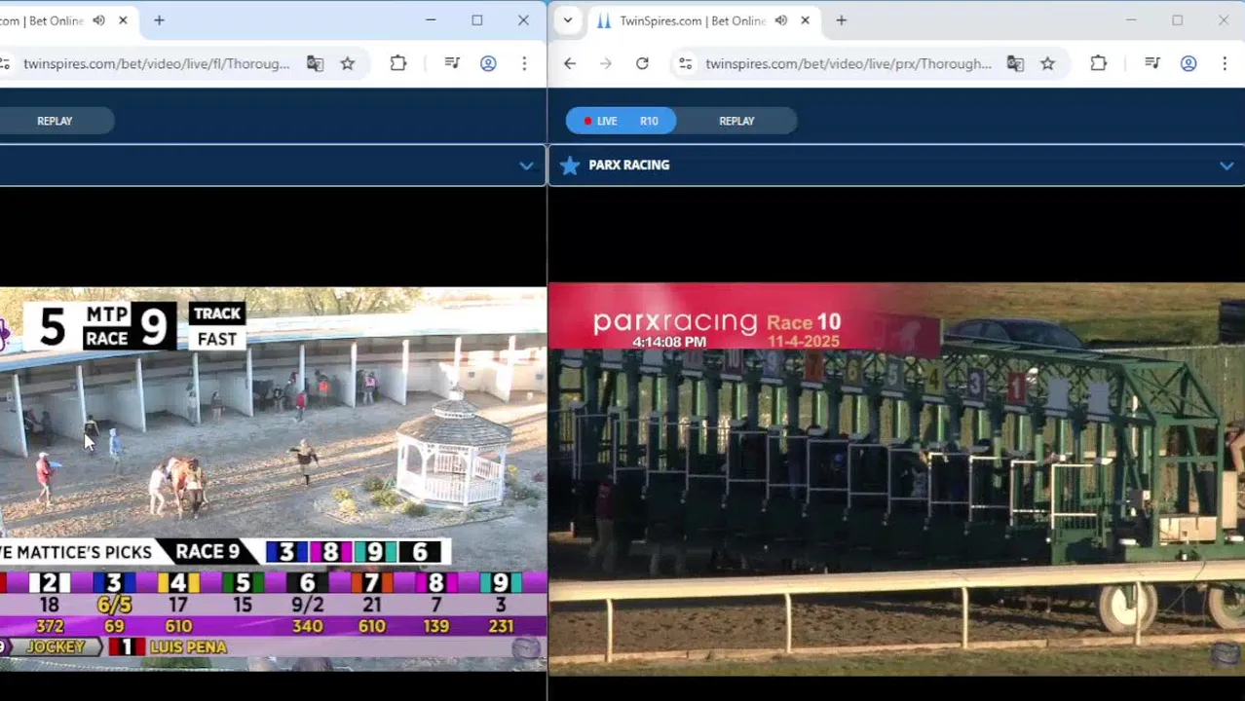
Task: Open Chrome menu dots in left window
Action: point(524,63)
